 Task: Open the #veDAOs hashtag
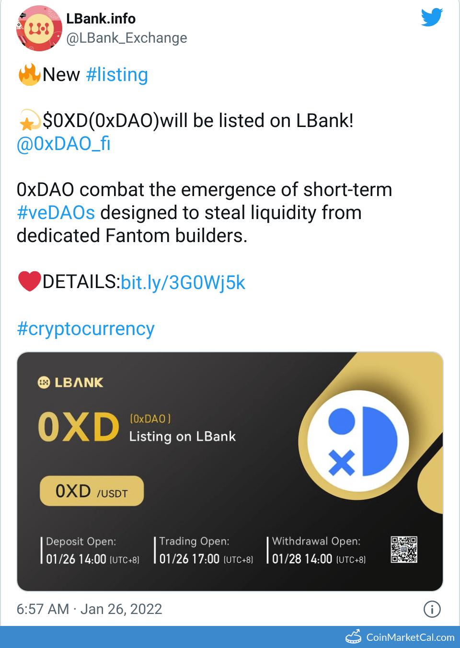(56, 213)
